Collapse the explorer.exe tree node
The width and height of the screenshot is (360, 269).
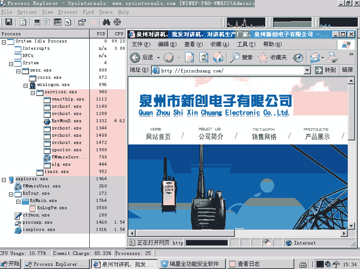pos(4,180)
